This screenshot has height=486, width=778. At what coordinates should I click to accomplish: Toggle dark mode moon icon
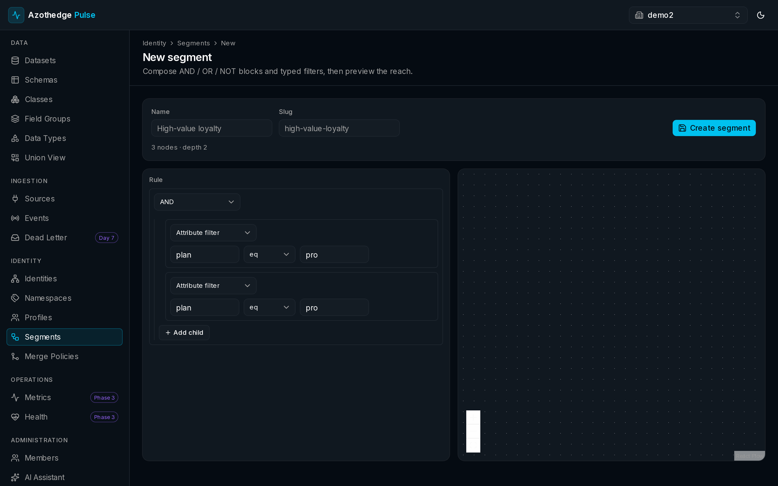pos(760,15)
